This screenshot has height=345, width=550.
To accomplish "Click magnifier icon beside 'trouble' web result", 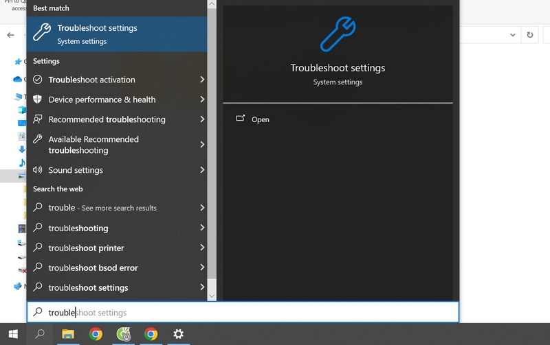I will (38, 207).
